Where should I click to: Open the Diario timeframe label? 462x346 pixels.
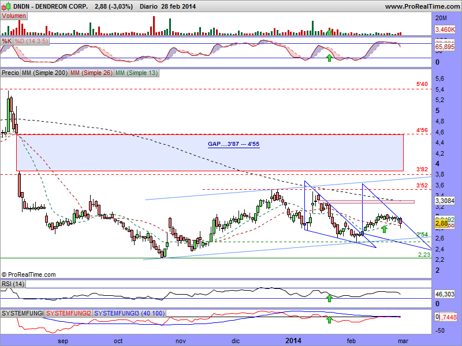[148, 6]
